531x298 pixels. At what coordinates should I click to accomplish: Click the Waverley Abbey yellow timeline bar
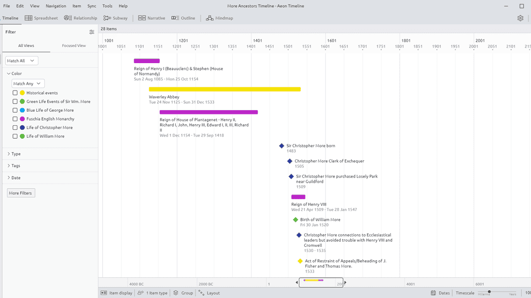click(225, 90)
